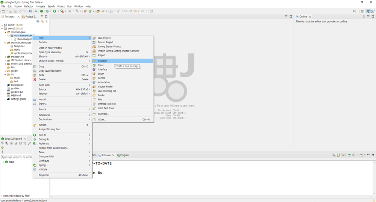Click the Coverage run toolbar icon
This screenshot has height=202, width=376.
pos(62,11)
